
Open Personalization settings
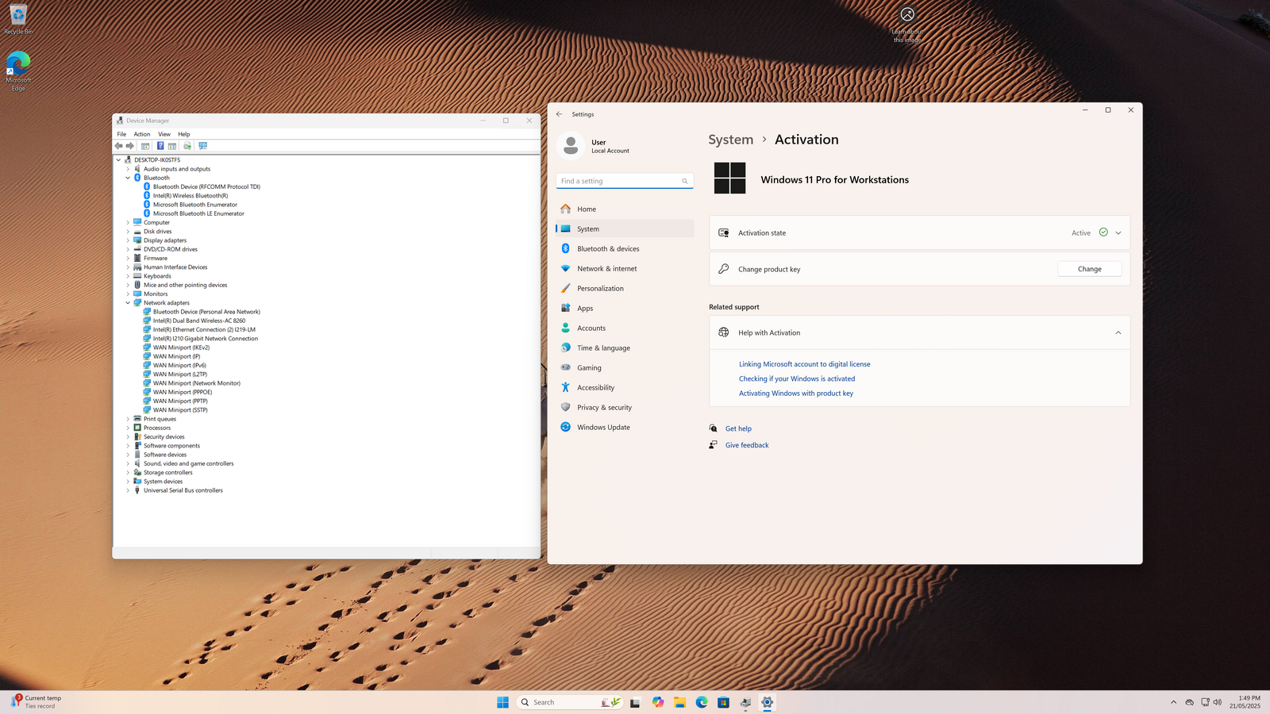625,289
